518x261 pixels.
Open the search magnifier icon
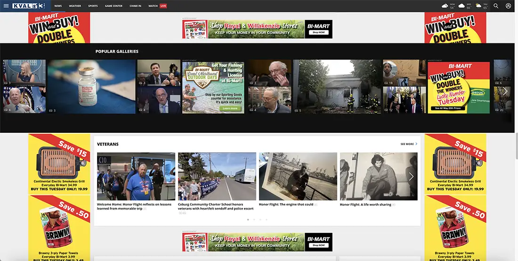coord(496,6)
